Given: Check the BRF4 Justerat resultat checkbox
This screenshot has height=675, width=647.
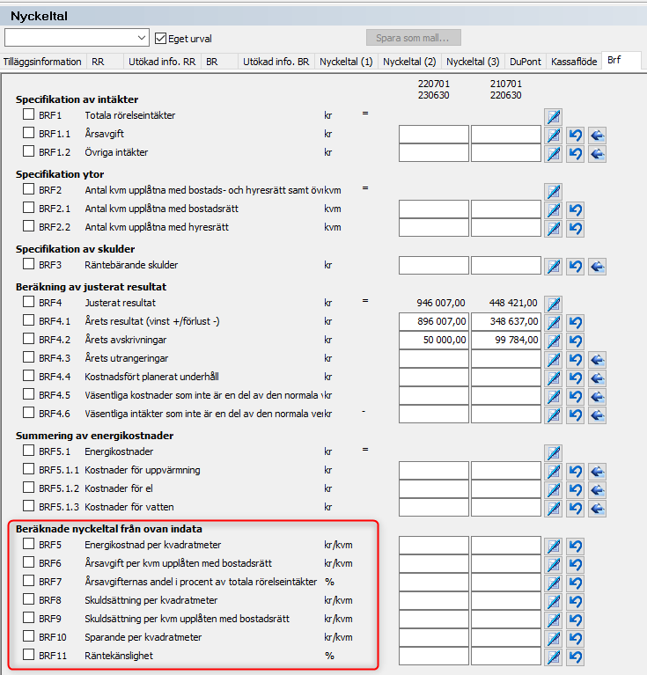Looking at the screenshot, I should click(x=28, y=302).
